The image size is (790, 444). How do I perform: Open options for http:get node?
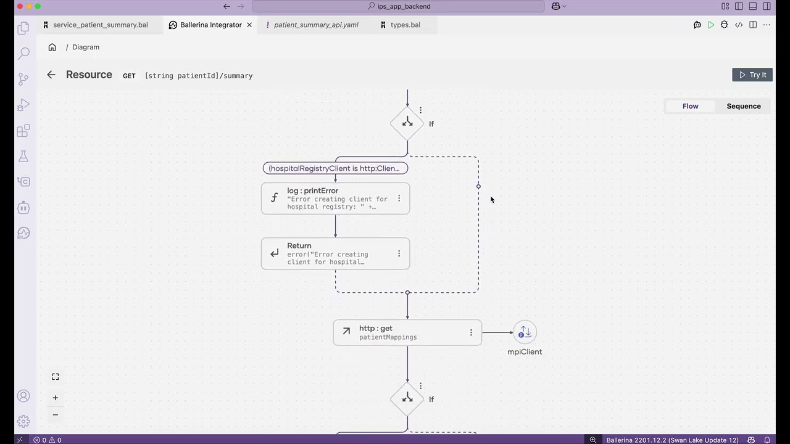(471, 332)
